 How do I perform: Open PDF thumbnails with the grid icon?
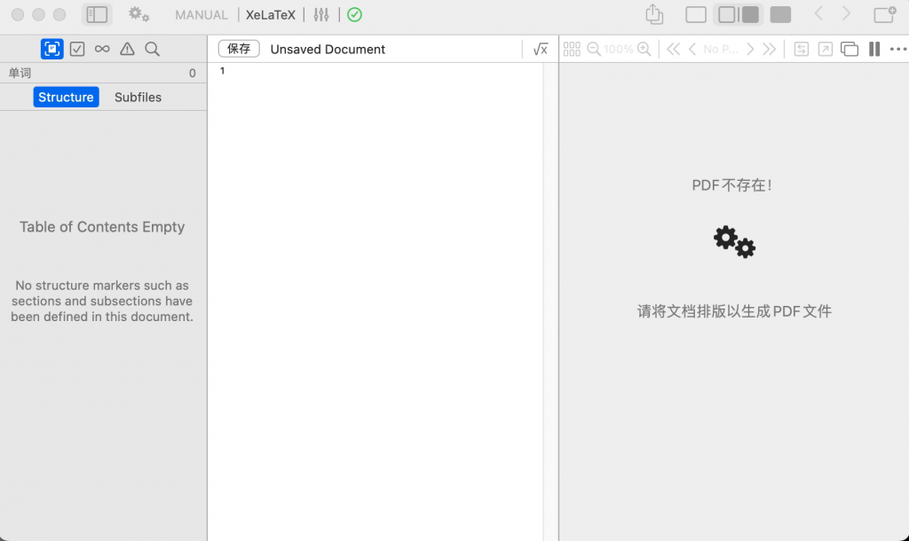(572, 49)
